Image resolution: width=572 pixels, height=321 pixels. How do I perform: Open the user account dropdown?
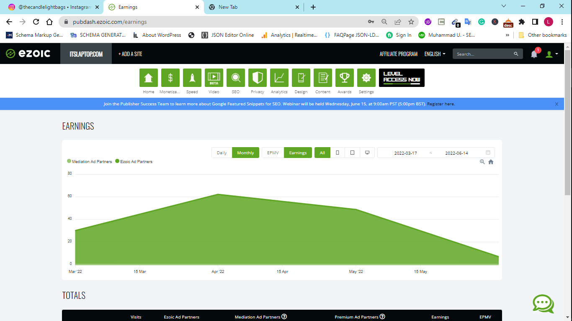[x=551, y=54]
